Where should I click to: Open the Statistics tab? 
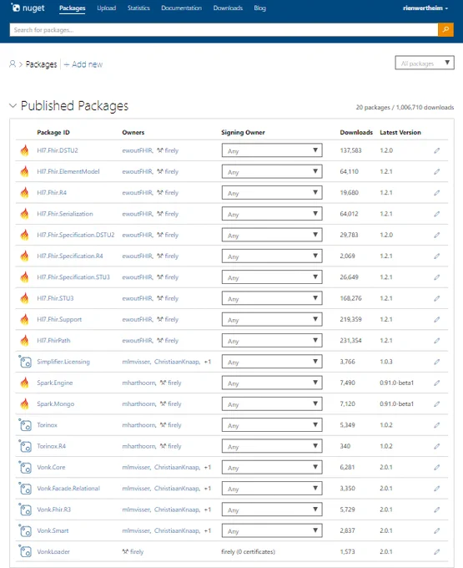click(x=138, y=8)
